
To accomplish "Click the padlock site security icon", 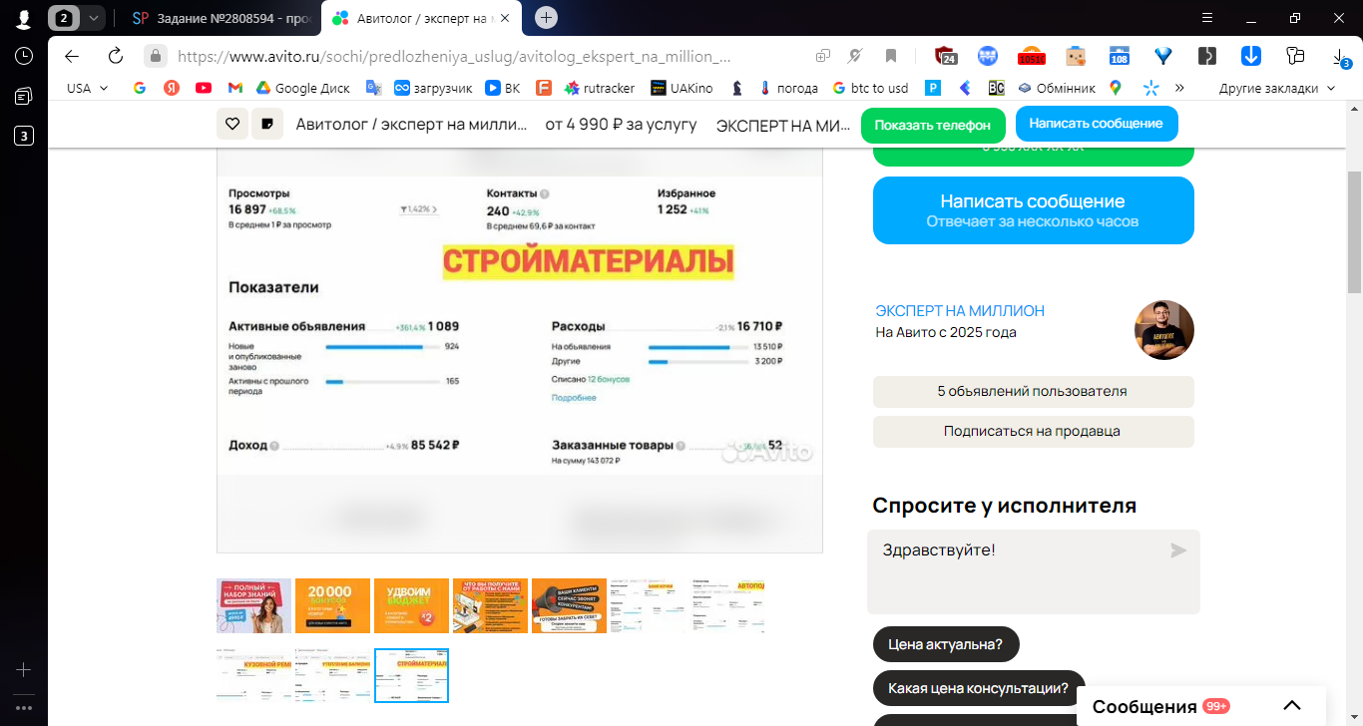I will click(155, 56).
